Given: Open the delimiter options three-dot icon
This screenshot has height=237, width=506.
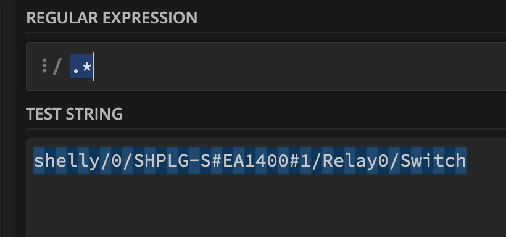Looking at the screenshot, I should [x=44, y=65].
